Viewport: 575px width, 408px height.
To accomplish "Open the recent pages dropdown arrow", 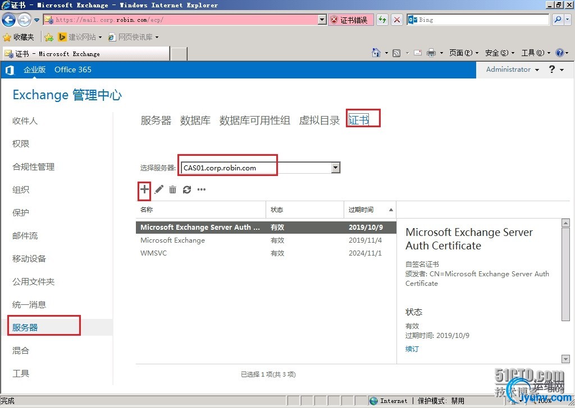I will [36, 20].
